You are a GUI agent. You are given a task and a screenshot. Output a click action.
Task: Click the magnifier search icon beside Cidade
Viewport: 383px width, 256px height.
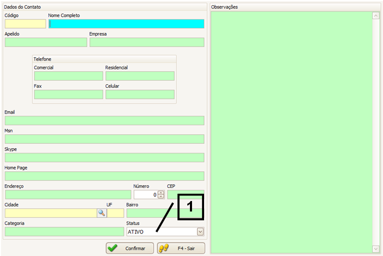pos(102,213)
